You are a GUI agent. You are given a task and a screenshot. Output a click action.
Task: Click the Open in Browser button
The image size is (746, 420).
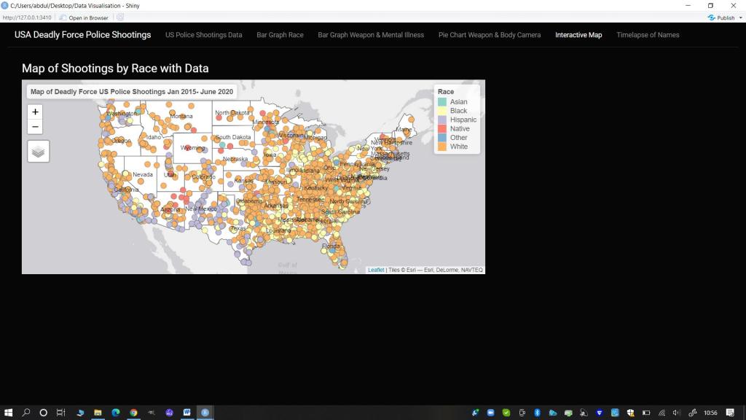(84, 17)
